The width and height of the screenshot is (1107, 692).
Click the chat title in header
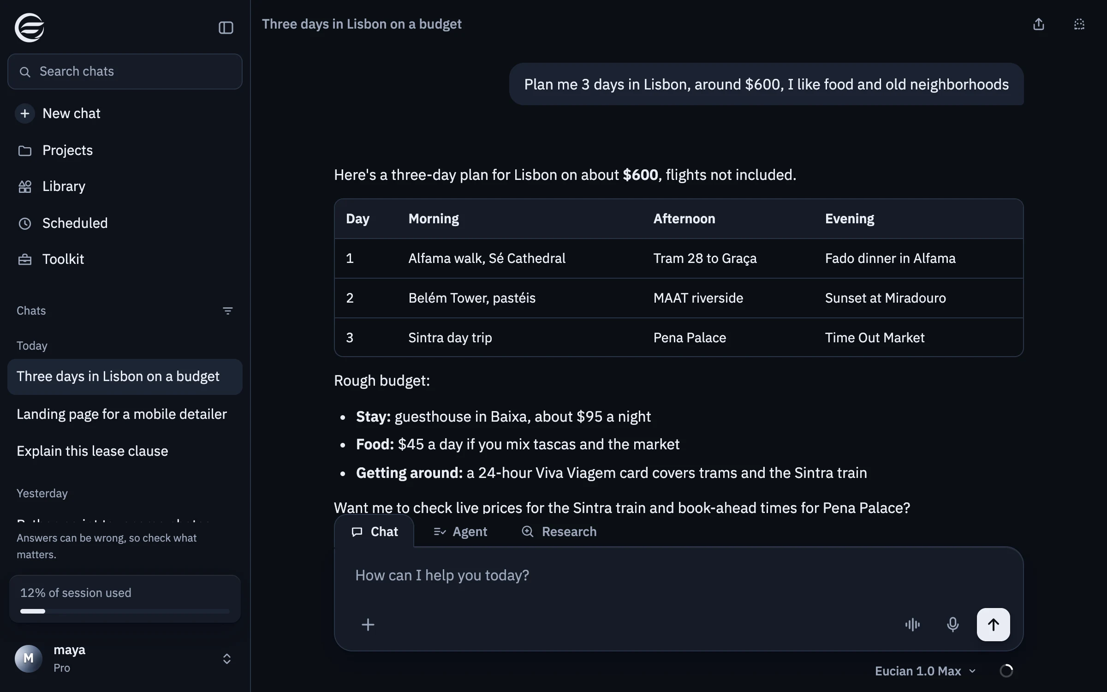(362, 24)
